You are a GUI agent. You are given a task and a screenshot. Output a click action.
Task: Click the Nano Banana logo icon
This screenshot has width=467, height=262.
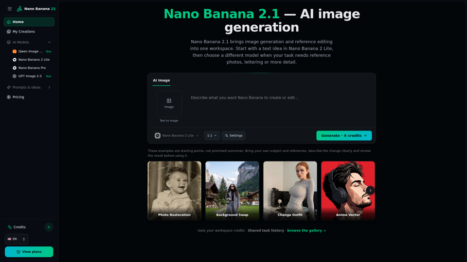coord(19,9)
